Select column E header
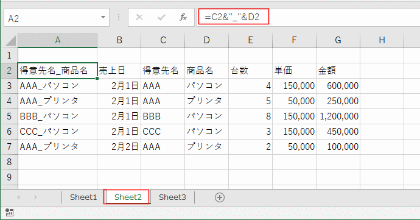The width and height of the screenshot is (420, 220). coord(250,40)
